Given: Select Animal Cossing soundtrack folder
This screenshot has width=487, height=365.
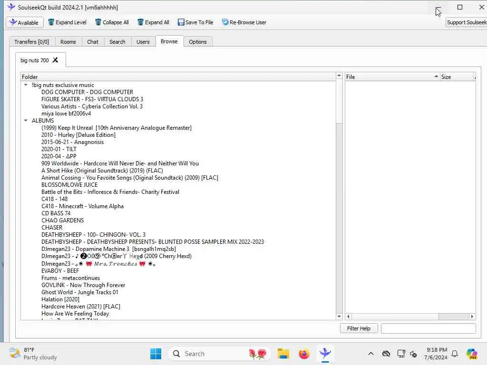Looking at the screenshot, I should (x=130, y=178).
